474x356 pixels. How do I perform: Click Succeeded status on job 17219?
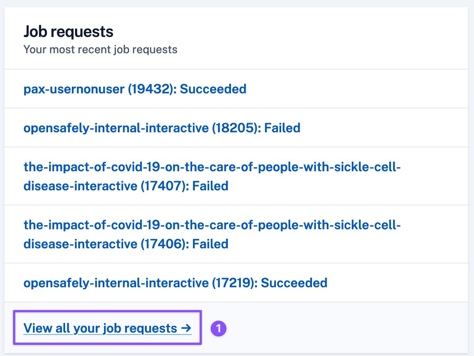coord(294,282)
